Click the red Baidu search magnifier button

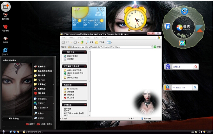click(x=196, y=67)
